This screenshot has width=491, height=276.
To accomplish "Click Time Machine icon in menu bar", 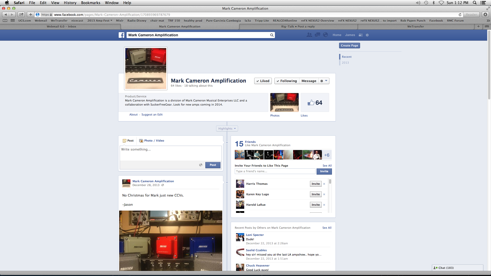I will (x=426, y=3).
